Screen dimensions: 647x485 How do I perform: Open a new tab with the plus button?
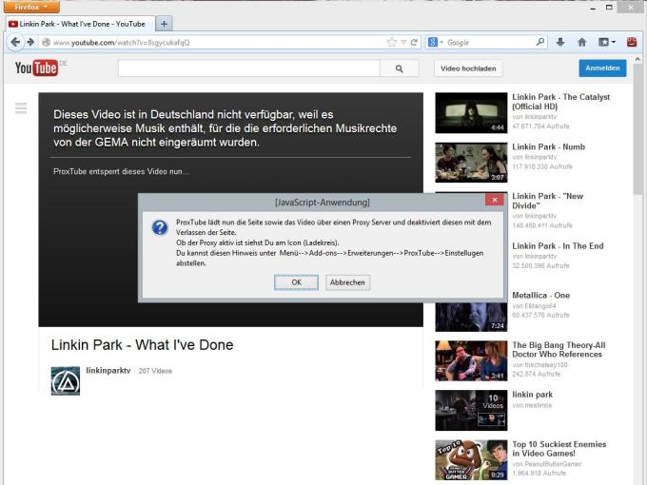(x=165, y=24)
